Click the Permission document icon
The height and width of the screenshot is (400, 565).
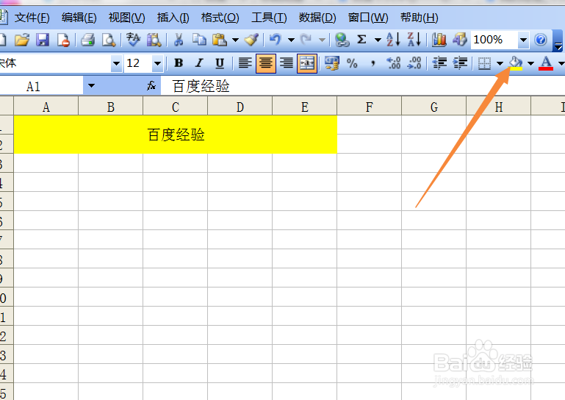pyautogui.click(x=63, y=40)
